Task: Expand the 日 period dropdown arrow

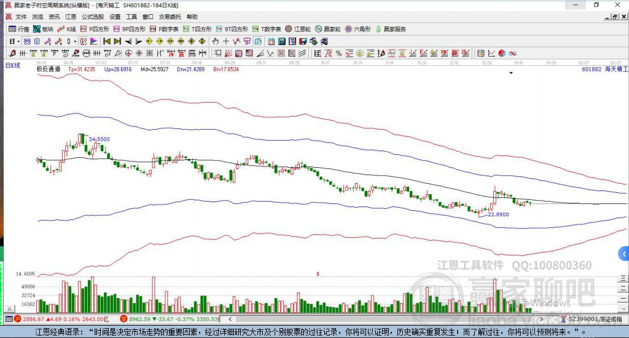Action: 18,41
